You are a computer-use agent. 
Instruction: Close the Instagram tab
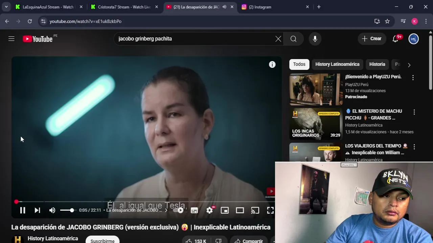coord(307,7)
